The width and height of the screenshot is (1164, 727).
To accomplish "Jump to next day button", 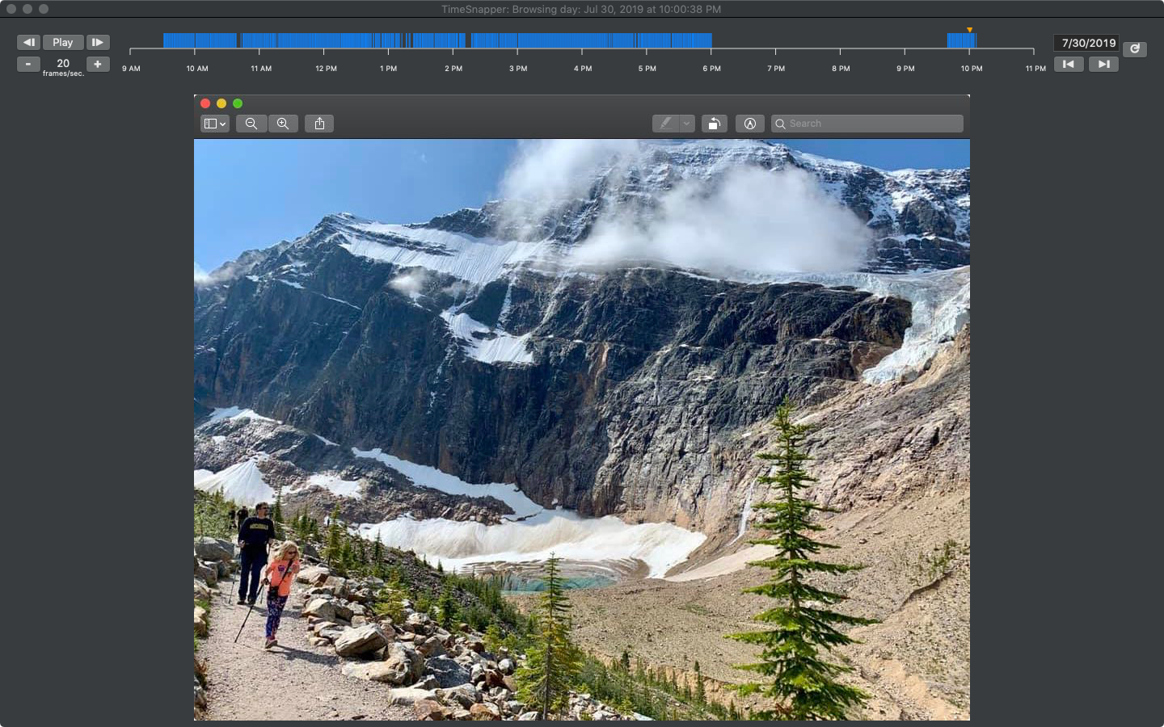I will click(1103, 64).
